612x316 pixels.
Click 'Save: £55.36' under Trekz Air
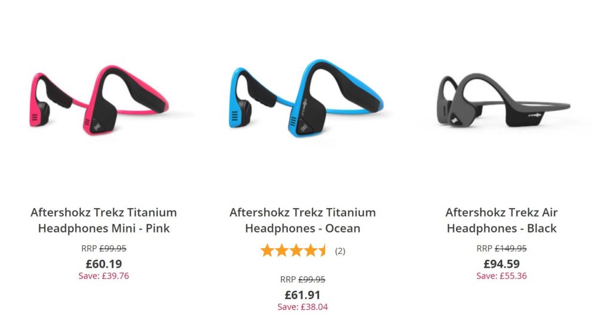click(x=501, y=276)
